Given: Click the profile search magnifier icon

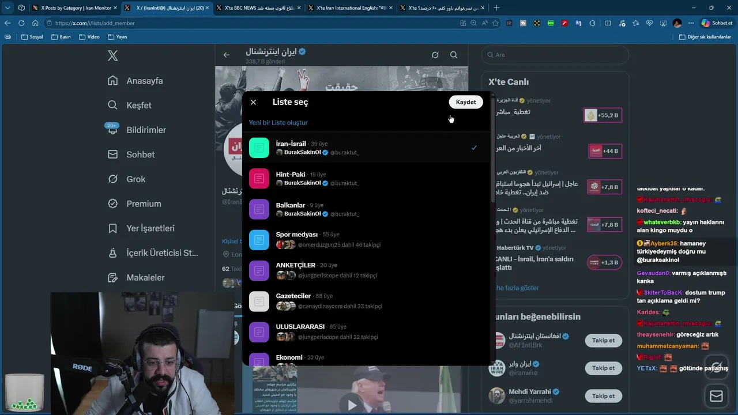Looking at the screenshot, I should coord(454,55).
